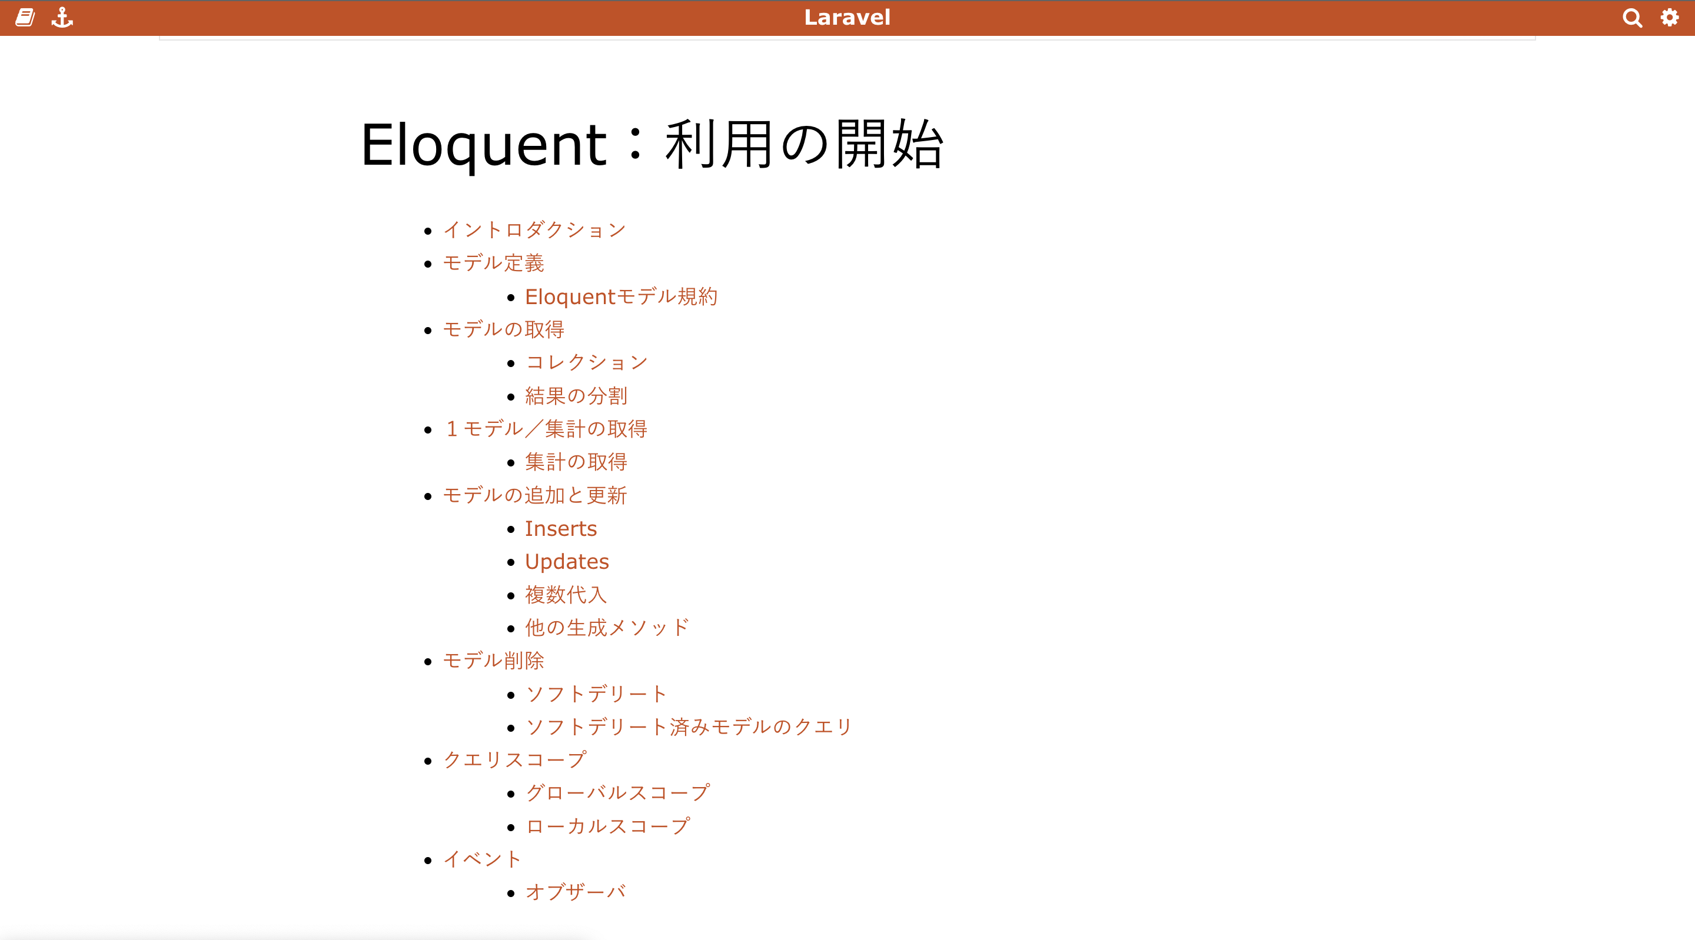Image resolution: width=1695 pixels, height=940 pixels.
Task: Open the オブザーバ link
Action: pos(576,892)
